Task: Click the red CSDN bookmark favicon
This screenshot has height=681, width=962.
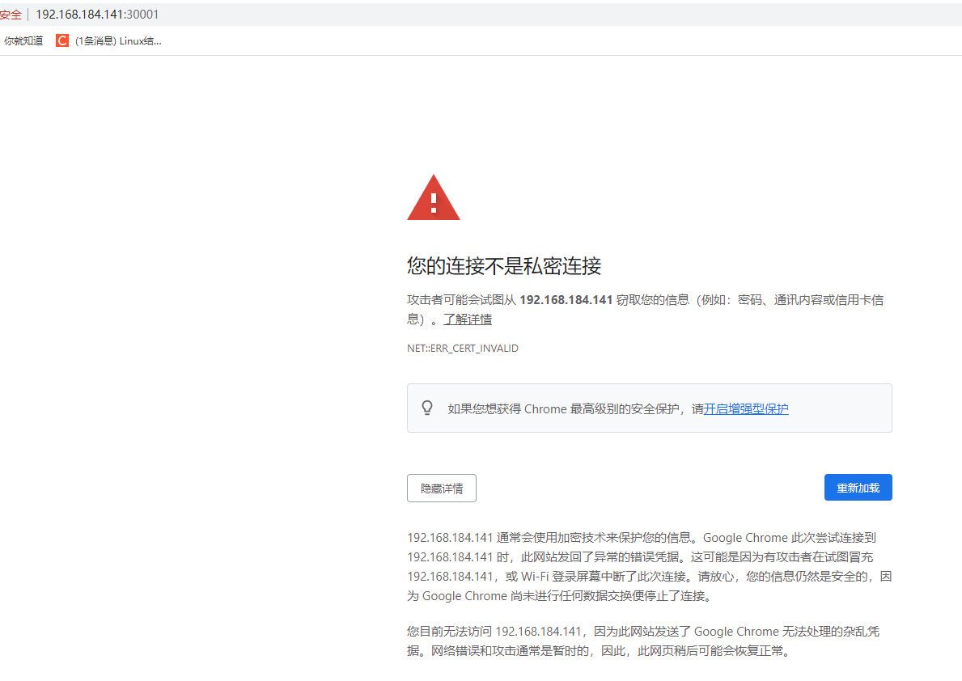Action: tap(61, 40)
